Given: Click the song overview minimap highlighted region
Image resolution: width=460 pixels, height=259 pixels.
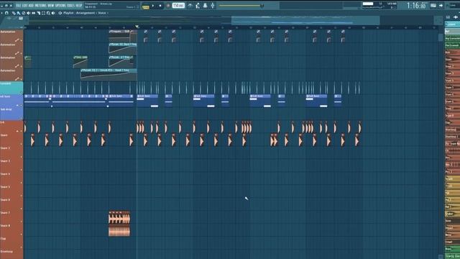Looking at the screenshot, I should (305, 20).
